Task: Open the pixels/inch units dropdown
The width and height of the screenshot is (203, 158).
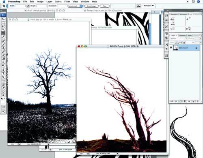Action: (75, 6)
